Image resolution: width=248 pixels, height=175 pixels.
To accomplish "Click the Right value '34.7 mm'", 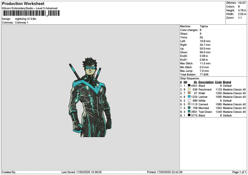I will pyautogui.click(x=205, y=45).
